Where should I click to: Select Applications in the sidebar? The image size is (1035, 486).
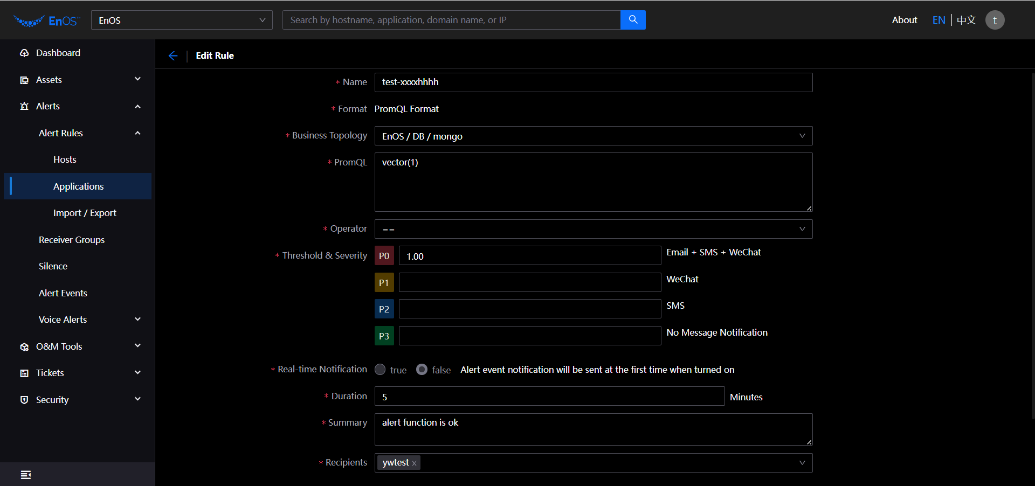click(78, 186)
